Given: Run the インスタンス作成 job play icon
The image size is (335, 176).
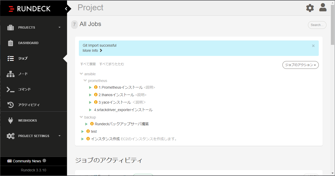Looking at the screenshot, I should [83, 139].
